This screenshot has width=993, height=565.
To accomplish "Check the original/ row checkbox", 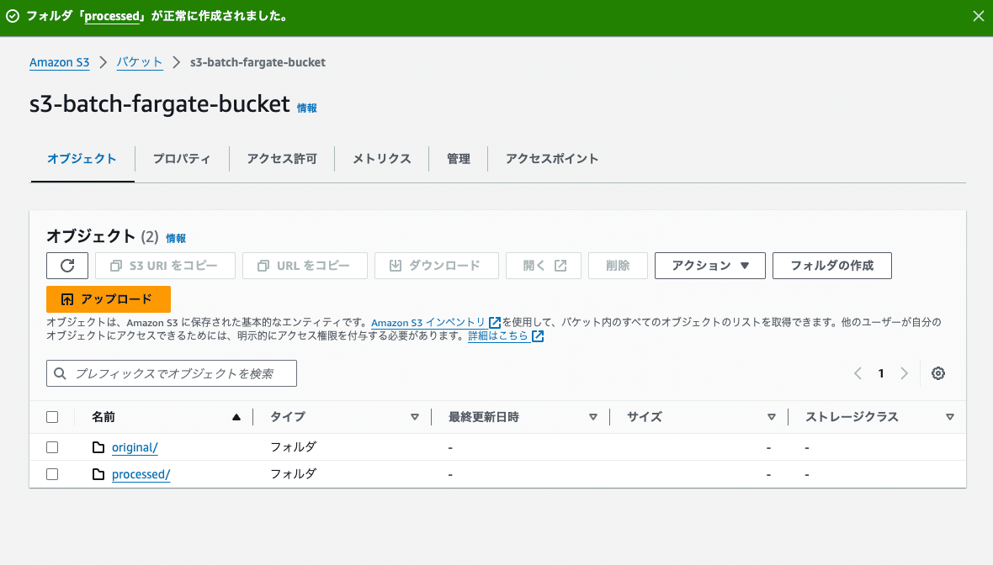I will pyautogui.click(x=52, y=447).
